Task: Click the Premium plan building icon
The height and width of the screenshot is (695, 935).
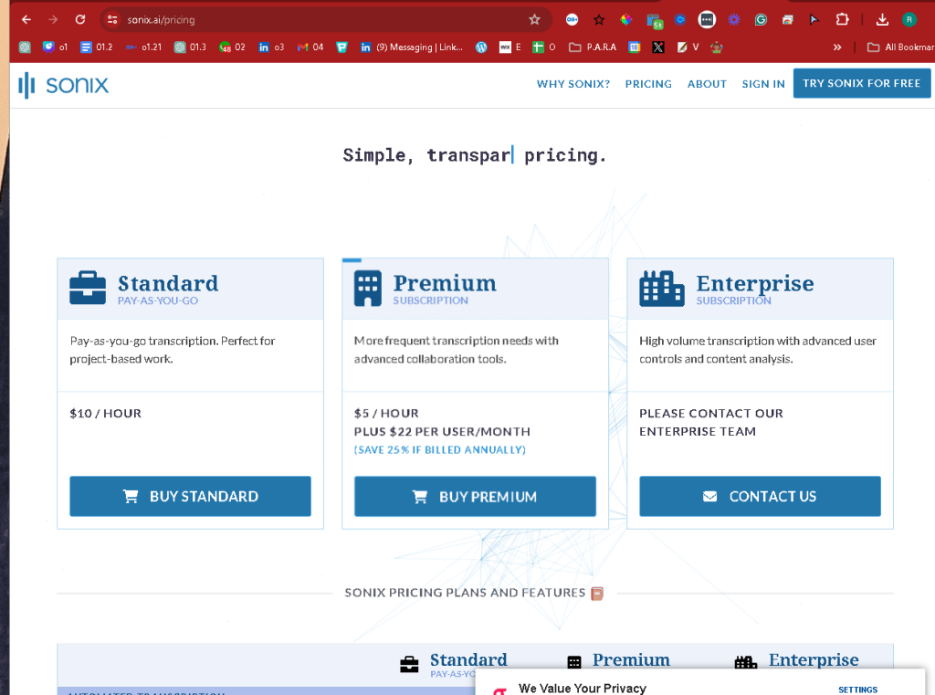Action: click(368, 289)
